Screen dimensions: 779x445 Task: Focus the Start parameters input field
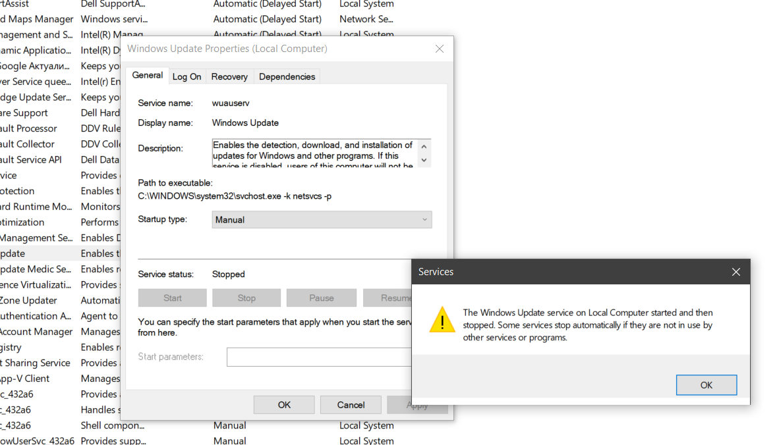click(319, 357)
